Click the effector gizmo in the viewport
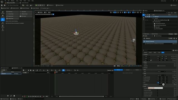This screenshot has width=178, height=100. click(x=76, y=33)
